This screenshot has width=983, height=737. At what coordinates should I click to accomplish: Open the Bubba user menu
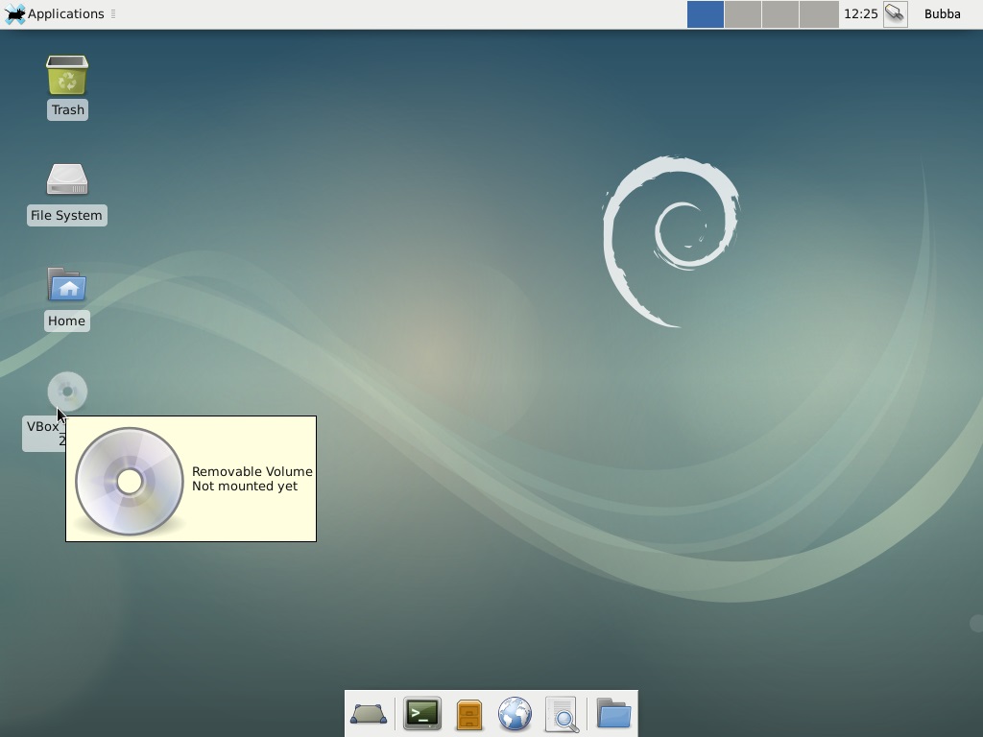point(943,13)
